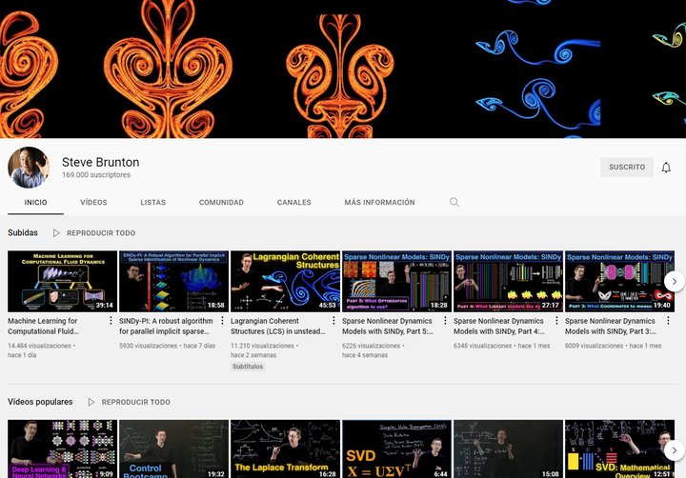Open the 15:08 popular video thumbnail
The image size is (686, 478).
point(509,448)
